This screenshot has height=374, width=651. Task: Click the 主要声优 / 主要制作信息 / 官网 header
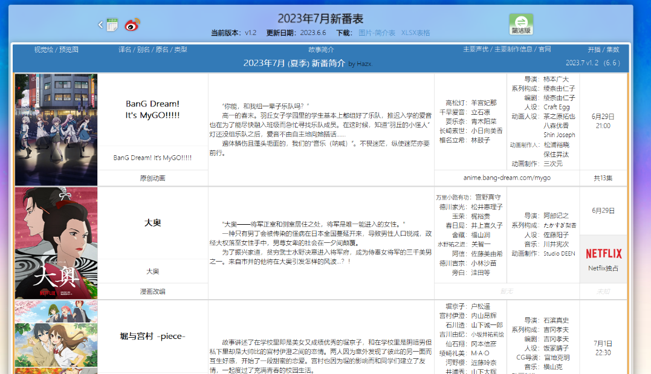point(507,49)
